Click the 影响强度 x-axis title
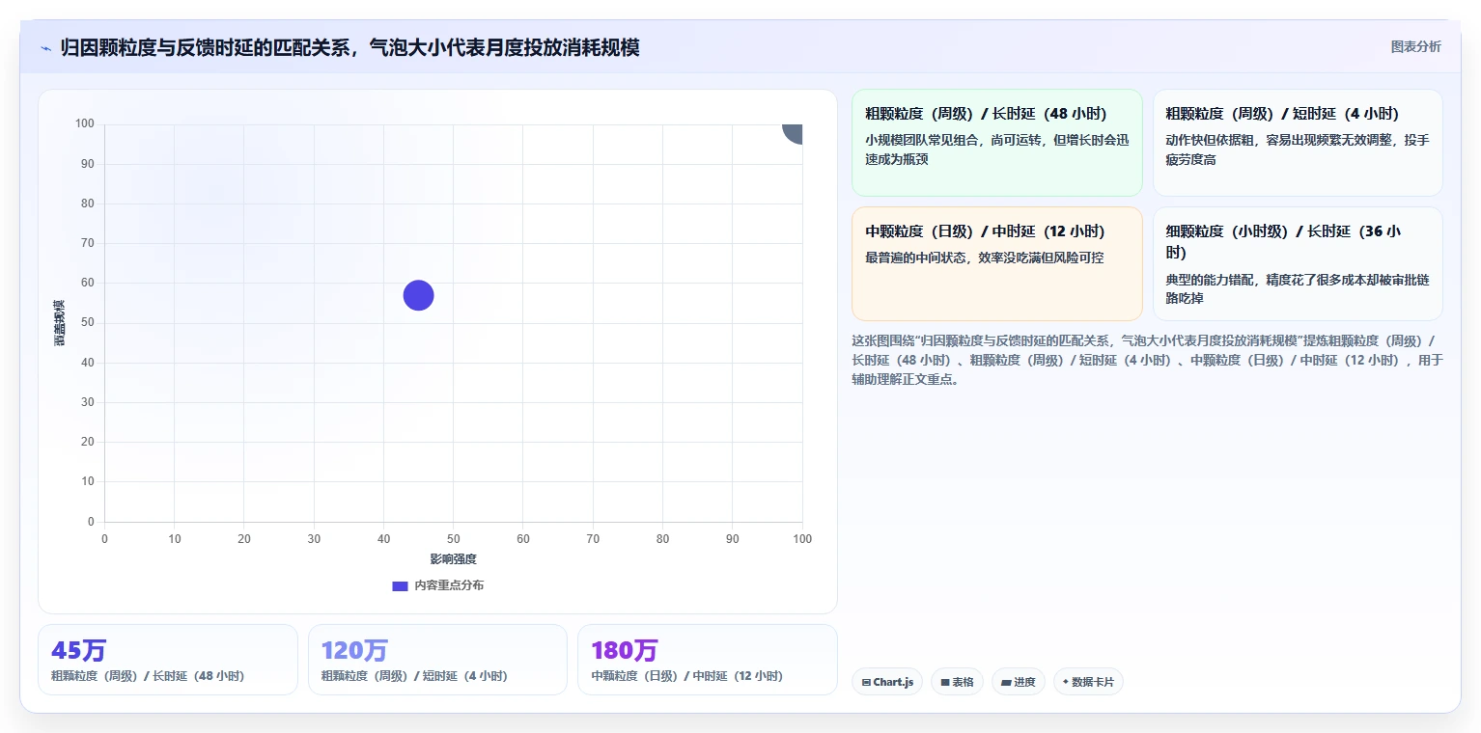 [454, 559]
